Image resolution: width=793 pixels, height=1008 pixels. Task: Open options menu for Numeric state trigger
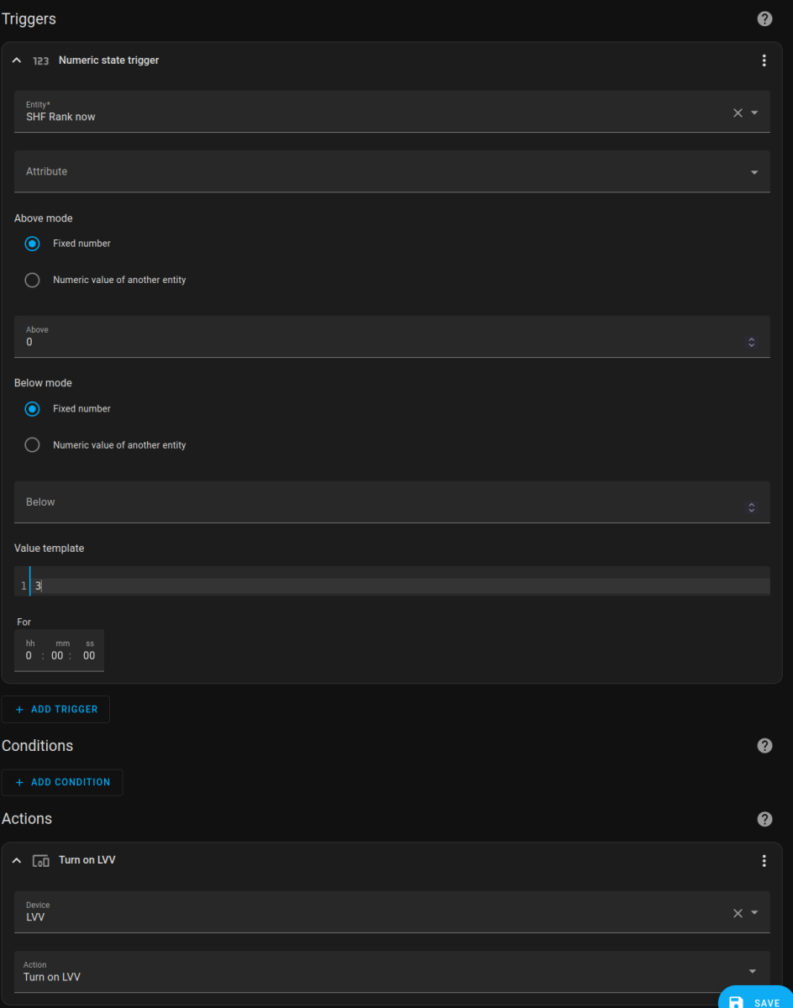coord(764,60)
